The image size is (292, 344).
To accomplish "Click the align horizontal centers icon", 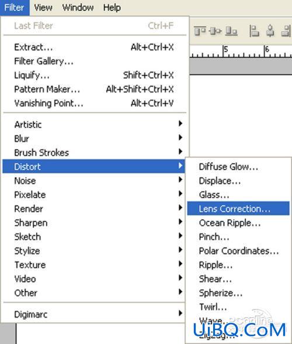I will pos(270,31).
